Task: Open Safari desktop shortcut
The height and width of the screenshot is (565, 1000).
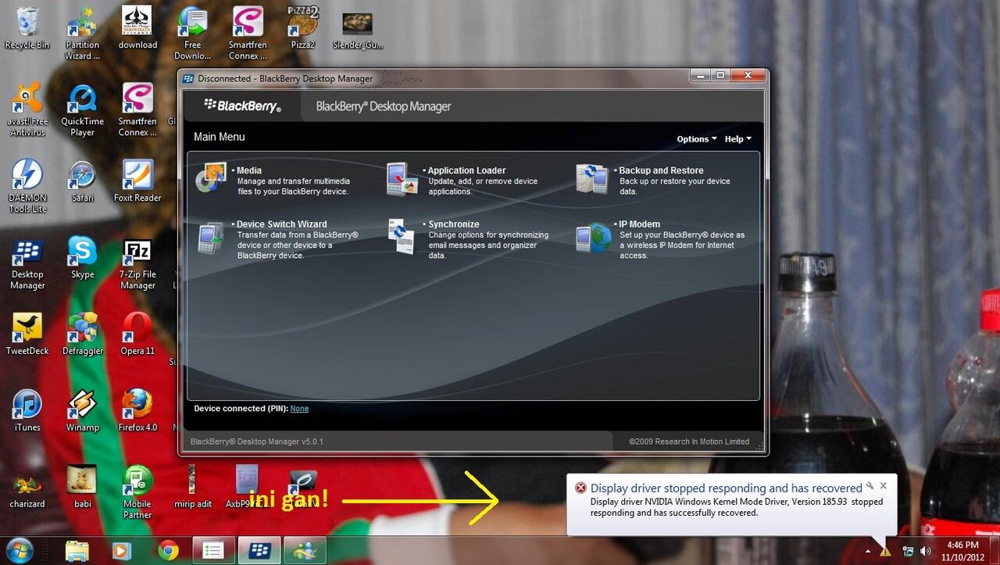Action: [x=82, y=181]
